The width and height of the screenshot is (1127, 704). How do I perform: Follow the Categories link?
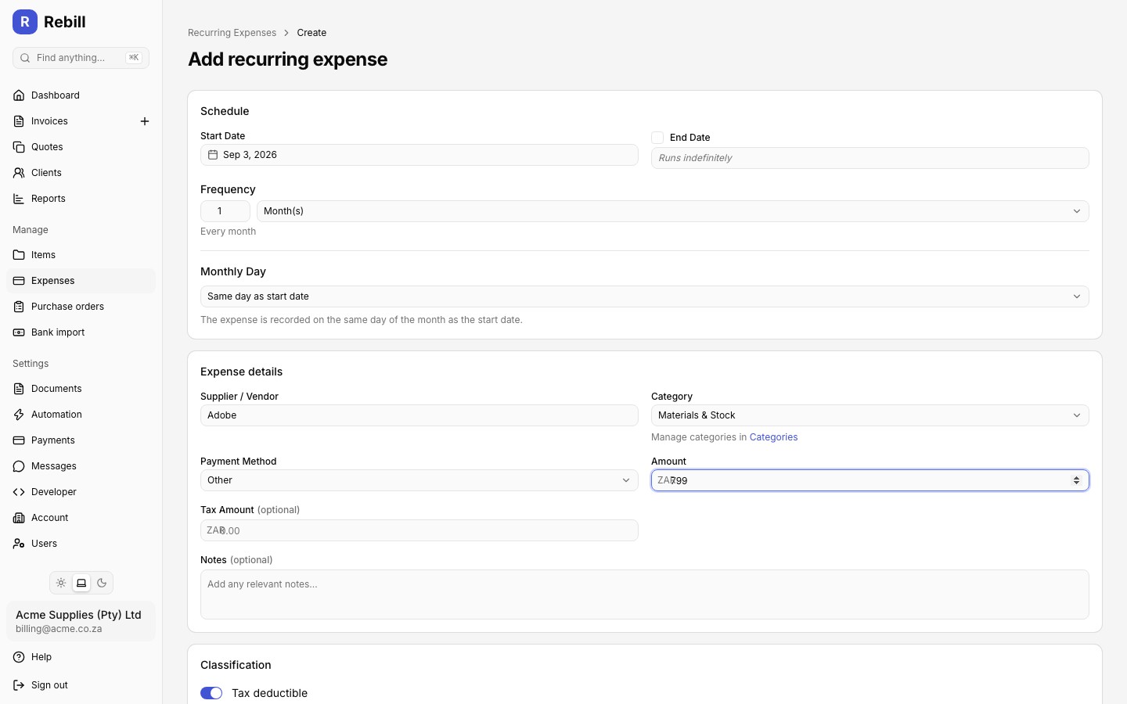[x=773, y=437]
